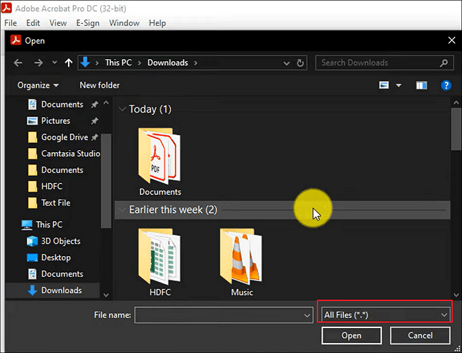The image size is (462, 353).
Task: Select Downloads in the address path
Action: (168, 63)
